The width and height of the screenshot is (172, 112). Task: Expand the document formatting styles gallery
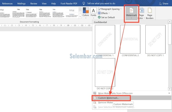point(80,17)
